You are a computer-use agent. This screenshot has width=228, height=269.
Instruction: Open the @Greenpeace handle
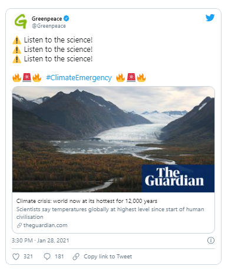(49, 26)
